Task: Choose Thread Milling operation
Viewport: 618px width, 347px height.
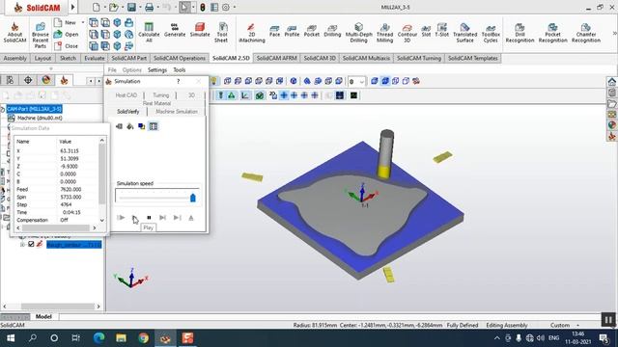Action: (384, 33)
